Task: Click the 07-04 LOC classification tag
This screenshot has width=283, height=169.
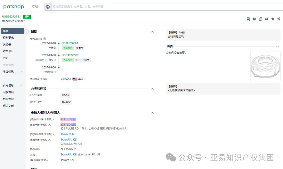Action: pos(65,95)
